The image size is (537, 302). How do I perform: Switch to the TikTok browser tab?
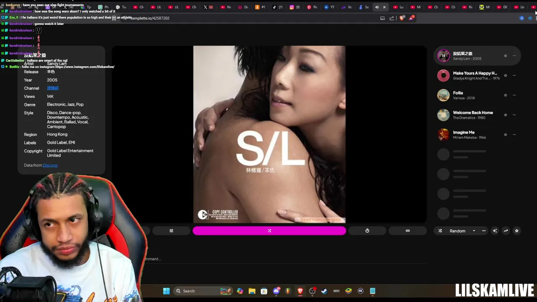pos(277,7)
